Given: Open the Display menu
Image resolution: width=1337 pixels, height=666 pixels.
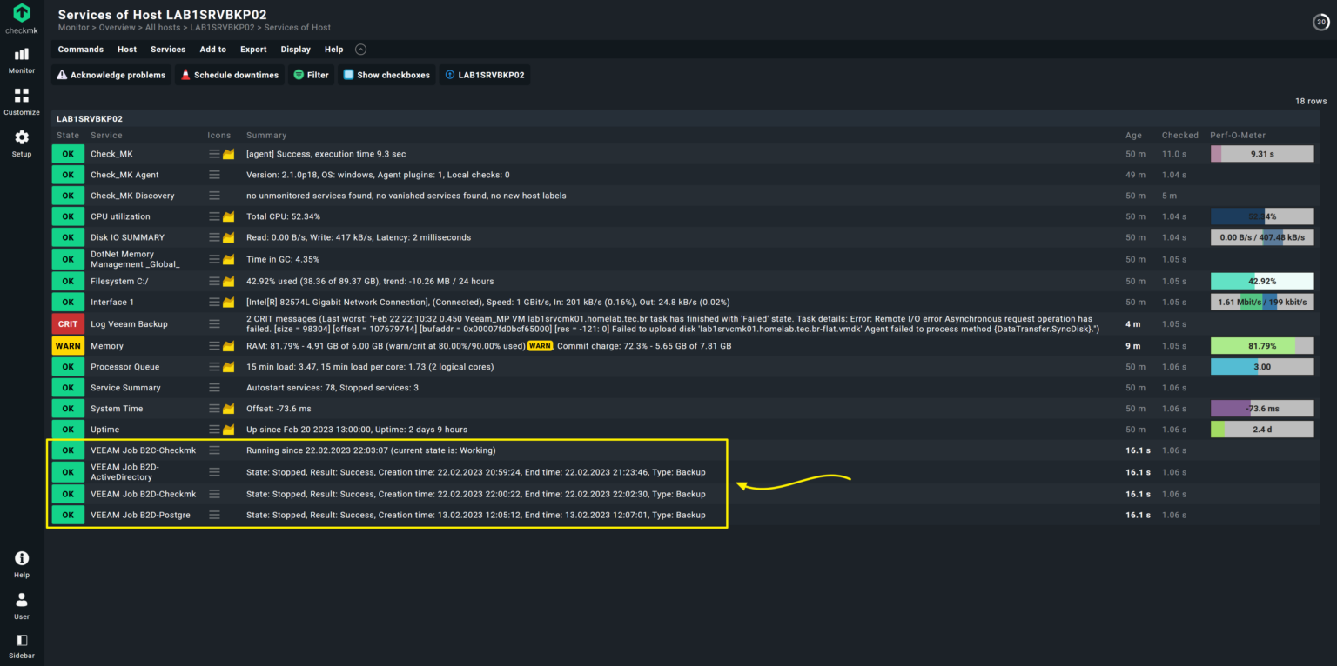Looking at the screenshot, I should pyautogui.click(x=295, y=50).
